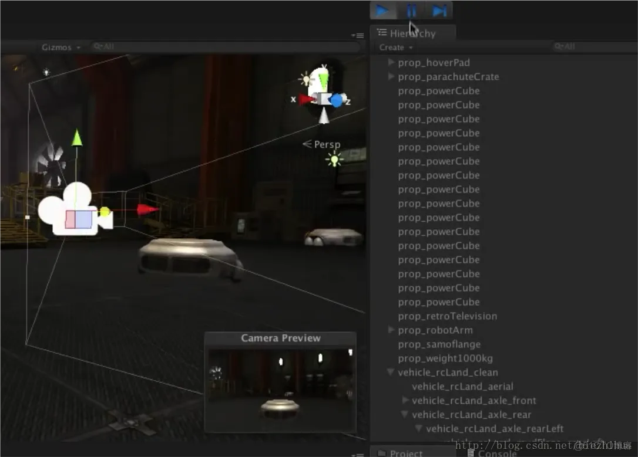Open the Hierarchy Create dropdown
This screenshot has width=638, height=457.
pos(396,48)
